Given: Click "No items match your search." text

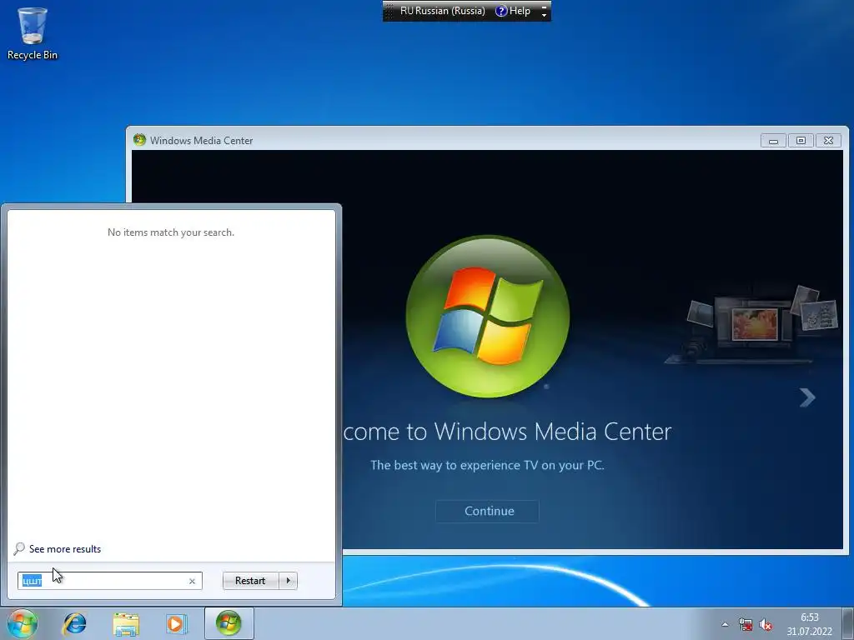Looking at the screenshot, I should pyautogui.click(x=171, y=232).
